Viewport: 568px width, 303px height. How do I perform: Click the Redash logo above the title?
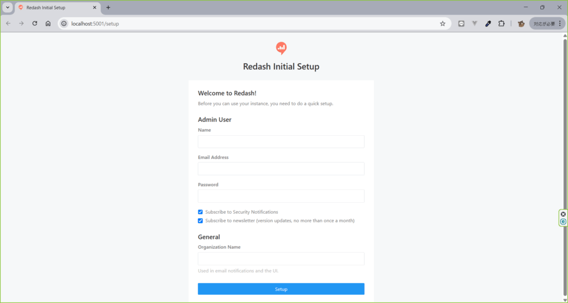(x=281, y=48)
